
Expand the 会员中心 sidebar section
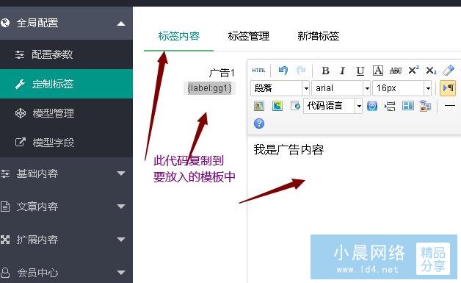pos(66,273)
